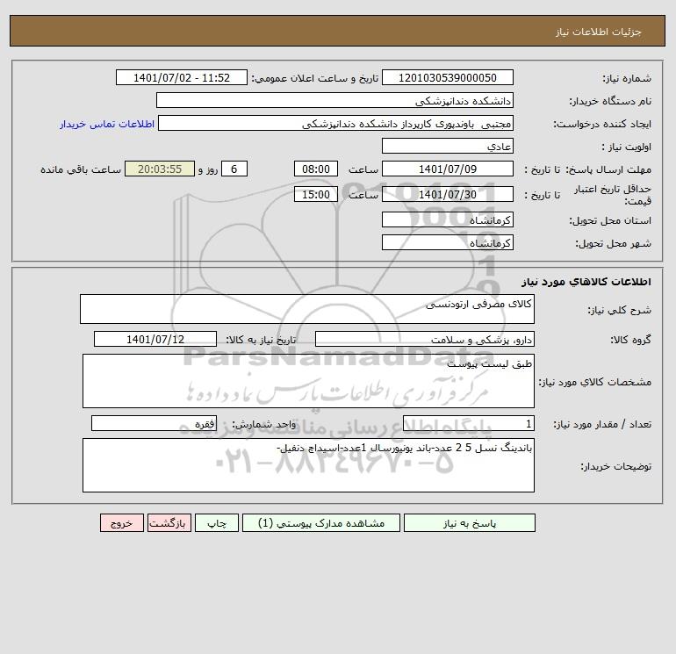Click the label ایجاد کننده درخواست
The height and width of the screenshot is (654, 676).
point(602,124)
